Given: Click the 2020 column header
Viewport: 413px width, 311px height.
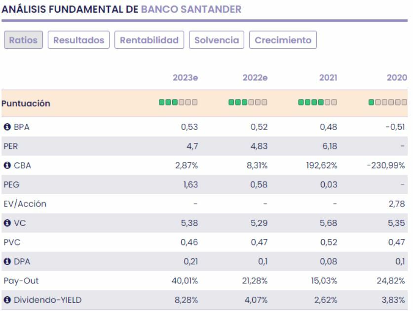Looking at the screenshot, I should click(x=397, y=77).
